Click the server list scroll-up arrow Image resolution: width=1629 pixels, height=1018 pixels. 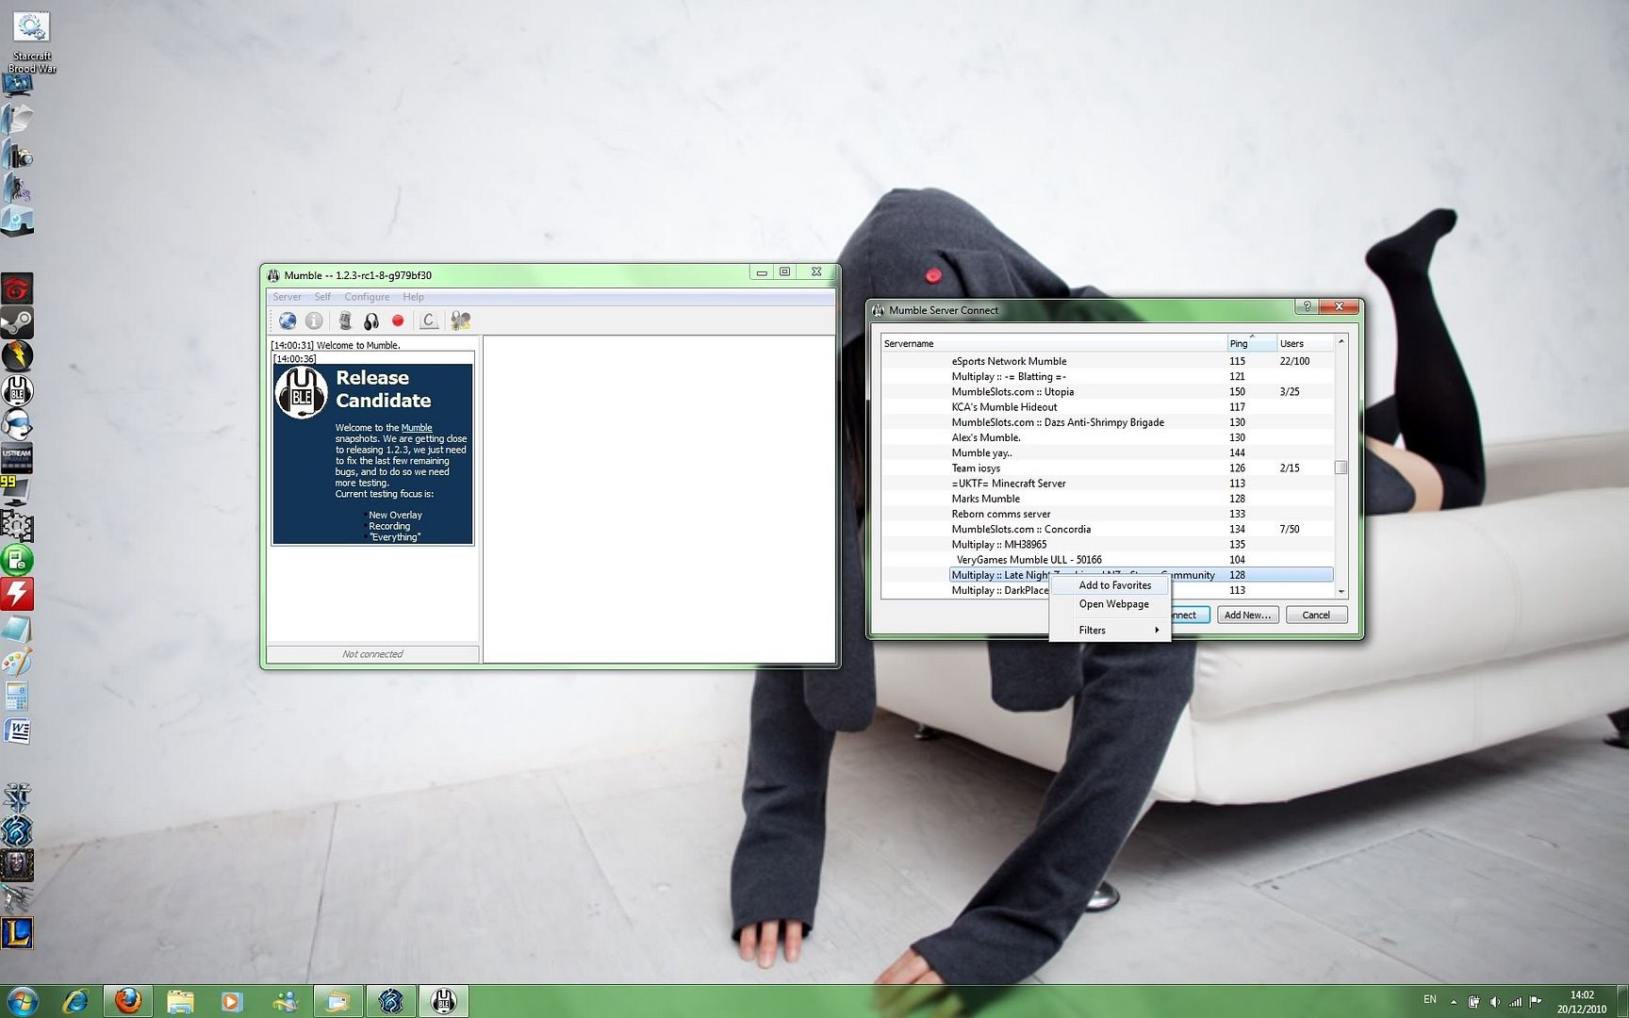(x=1341, y=341)
